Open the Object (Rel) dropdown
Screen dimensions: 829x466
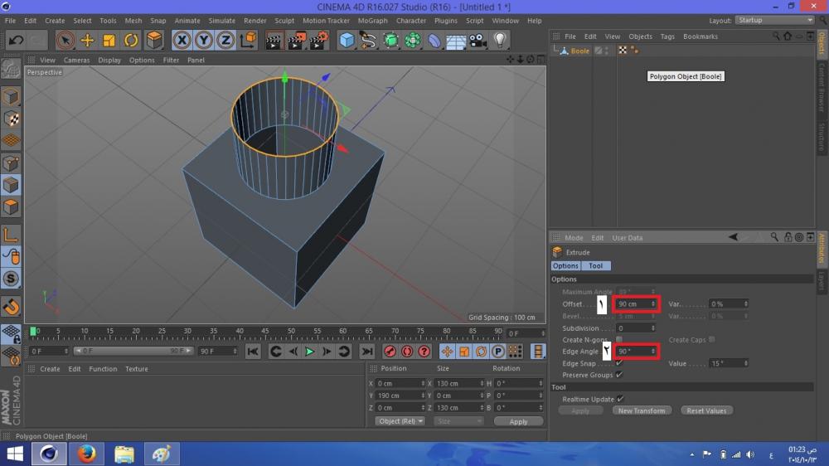pos(400,421)
